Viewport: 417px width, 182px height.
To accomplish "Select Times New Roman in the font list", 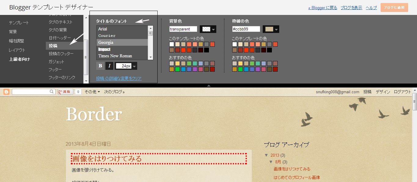I will pyautogui.click(x=122, y=56).
